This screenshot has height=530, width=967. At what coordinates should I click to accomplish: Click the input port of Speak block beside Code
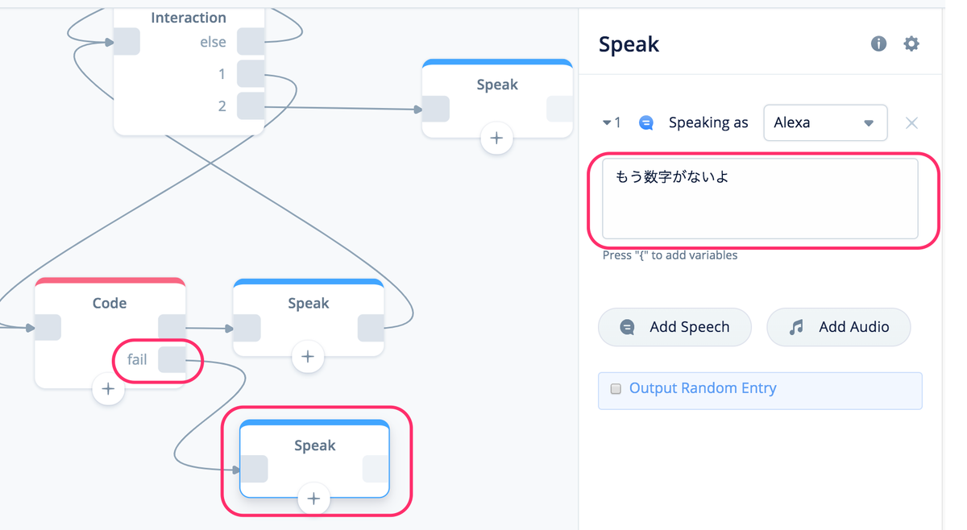click(247, 328)
